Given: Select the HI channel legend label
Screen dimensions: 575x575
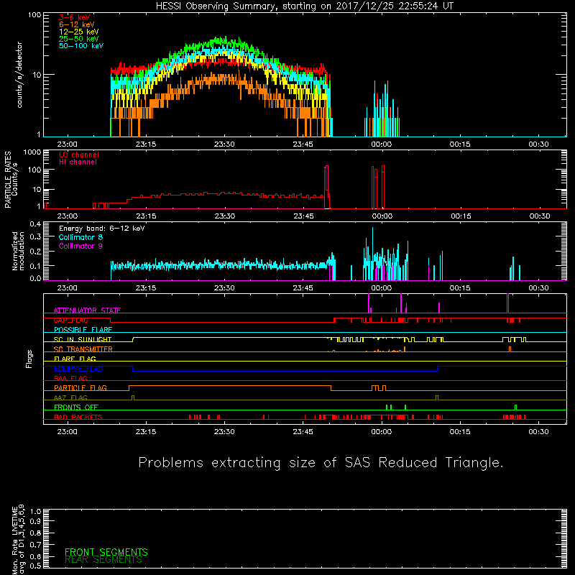Looking at the screenshot, I should [78, 162].
